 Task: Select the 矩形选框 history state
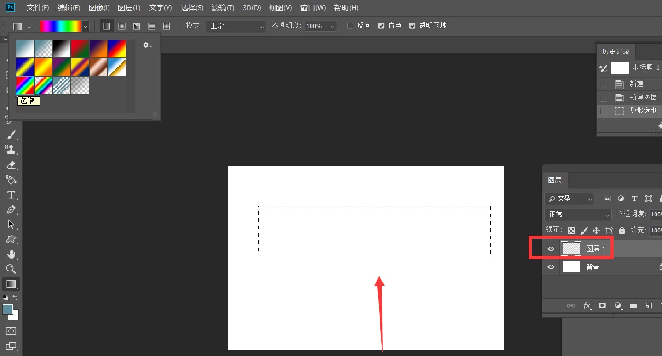tap(629, 111)
